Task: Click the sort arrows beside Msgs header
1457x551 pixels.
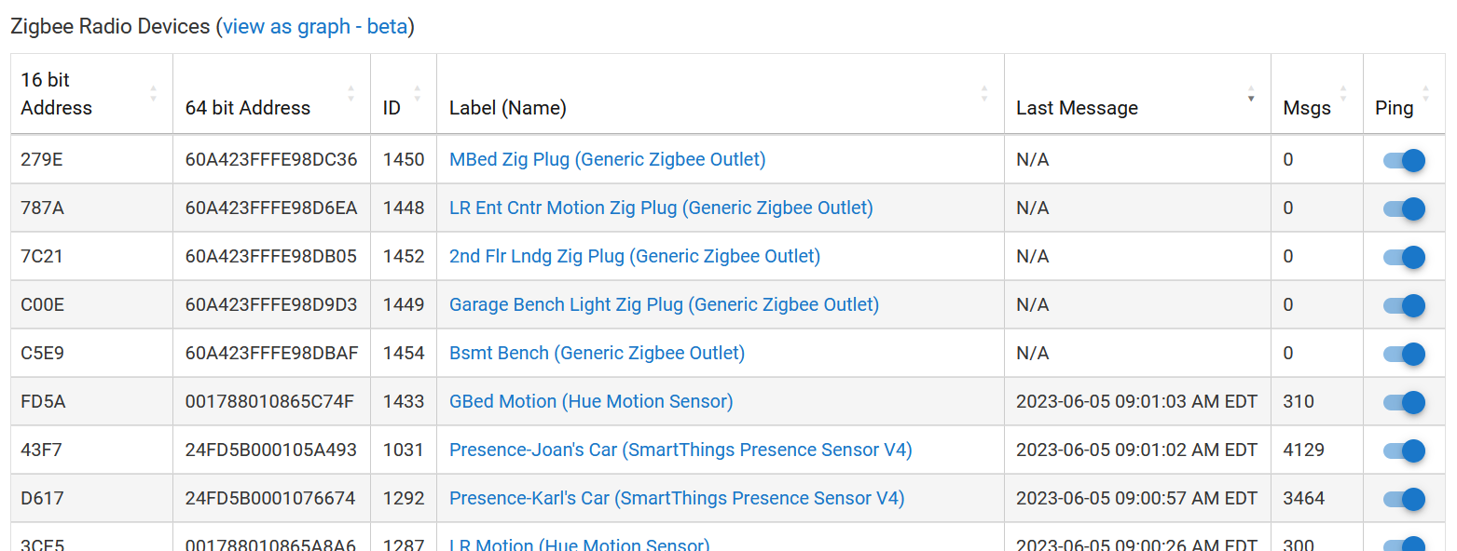Action: (1343, 93)
